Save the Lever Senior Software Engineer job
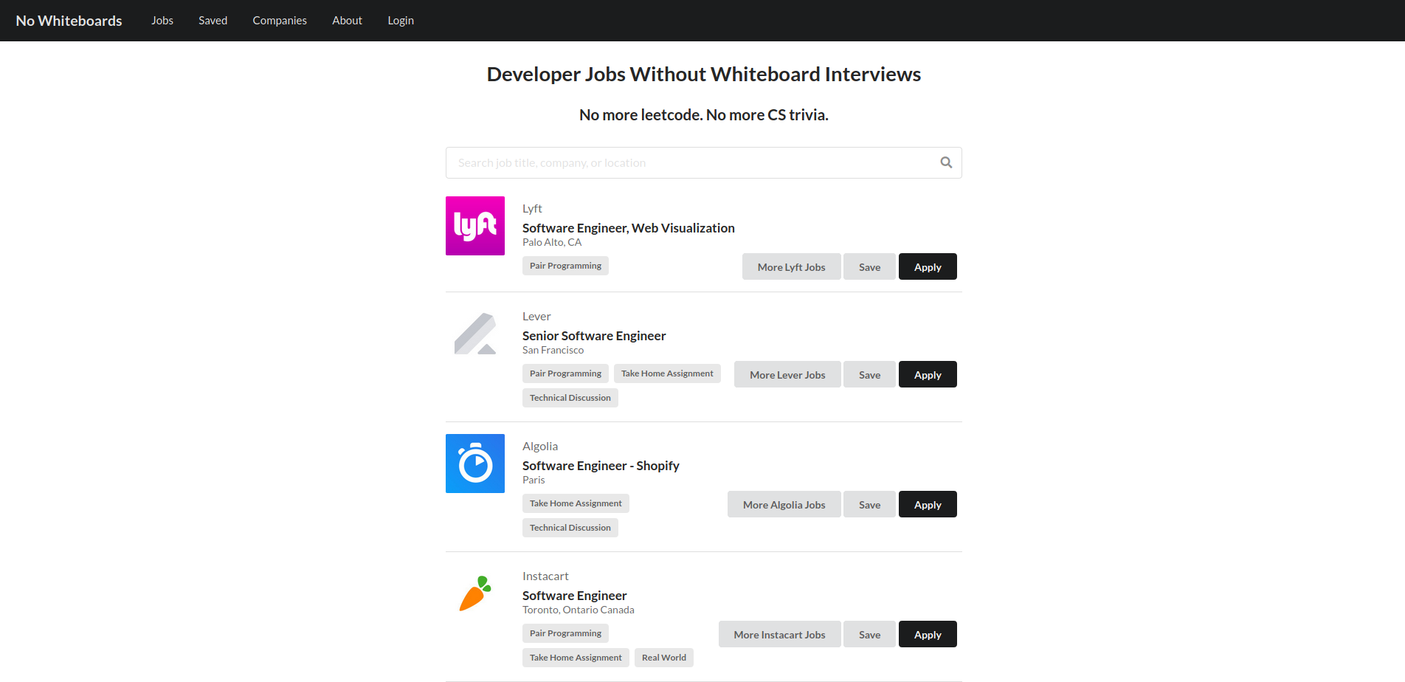The image size is (1405, 682). (870, 374)
